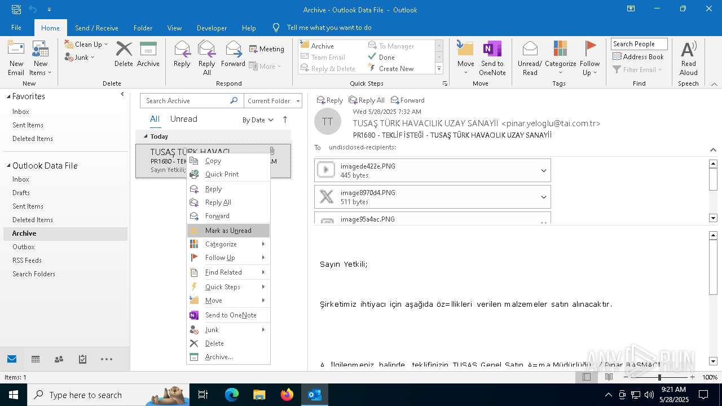This screenshot has height=406, width=722.
Task: Switch to Tasks view in navigation bar
Action: click(82, 359)
